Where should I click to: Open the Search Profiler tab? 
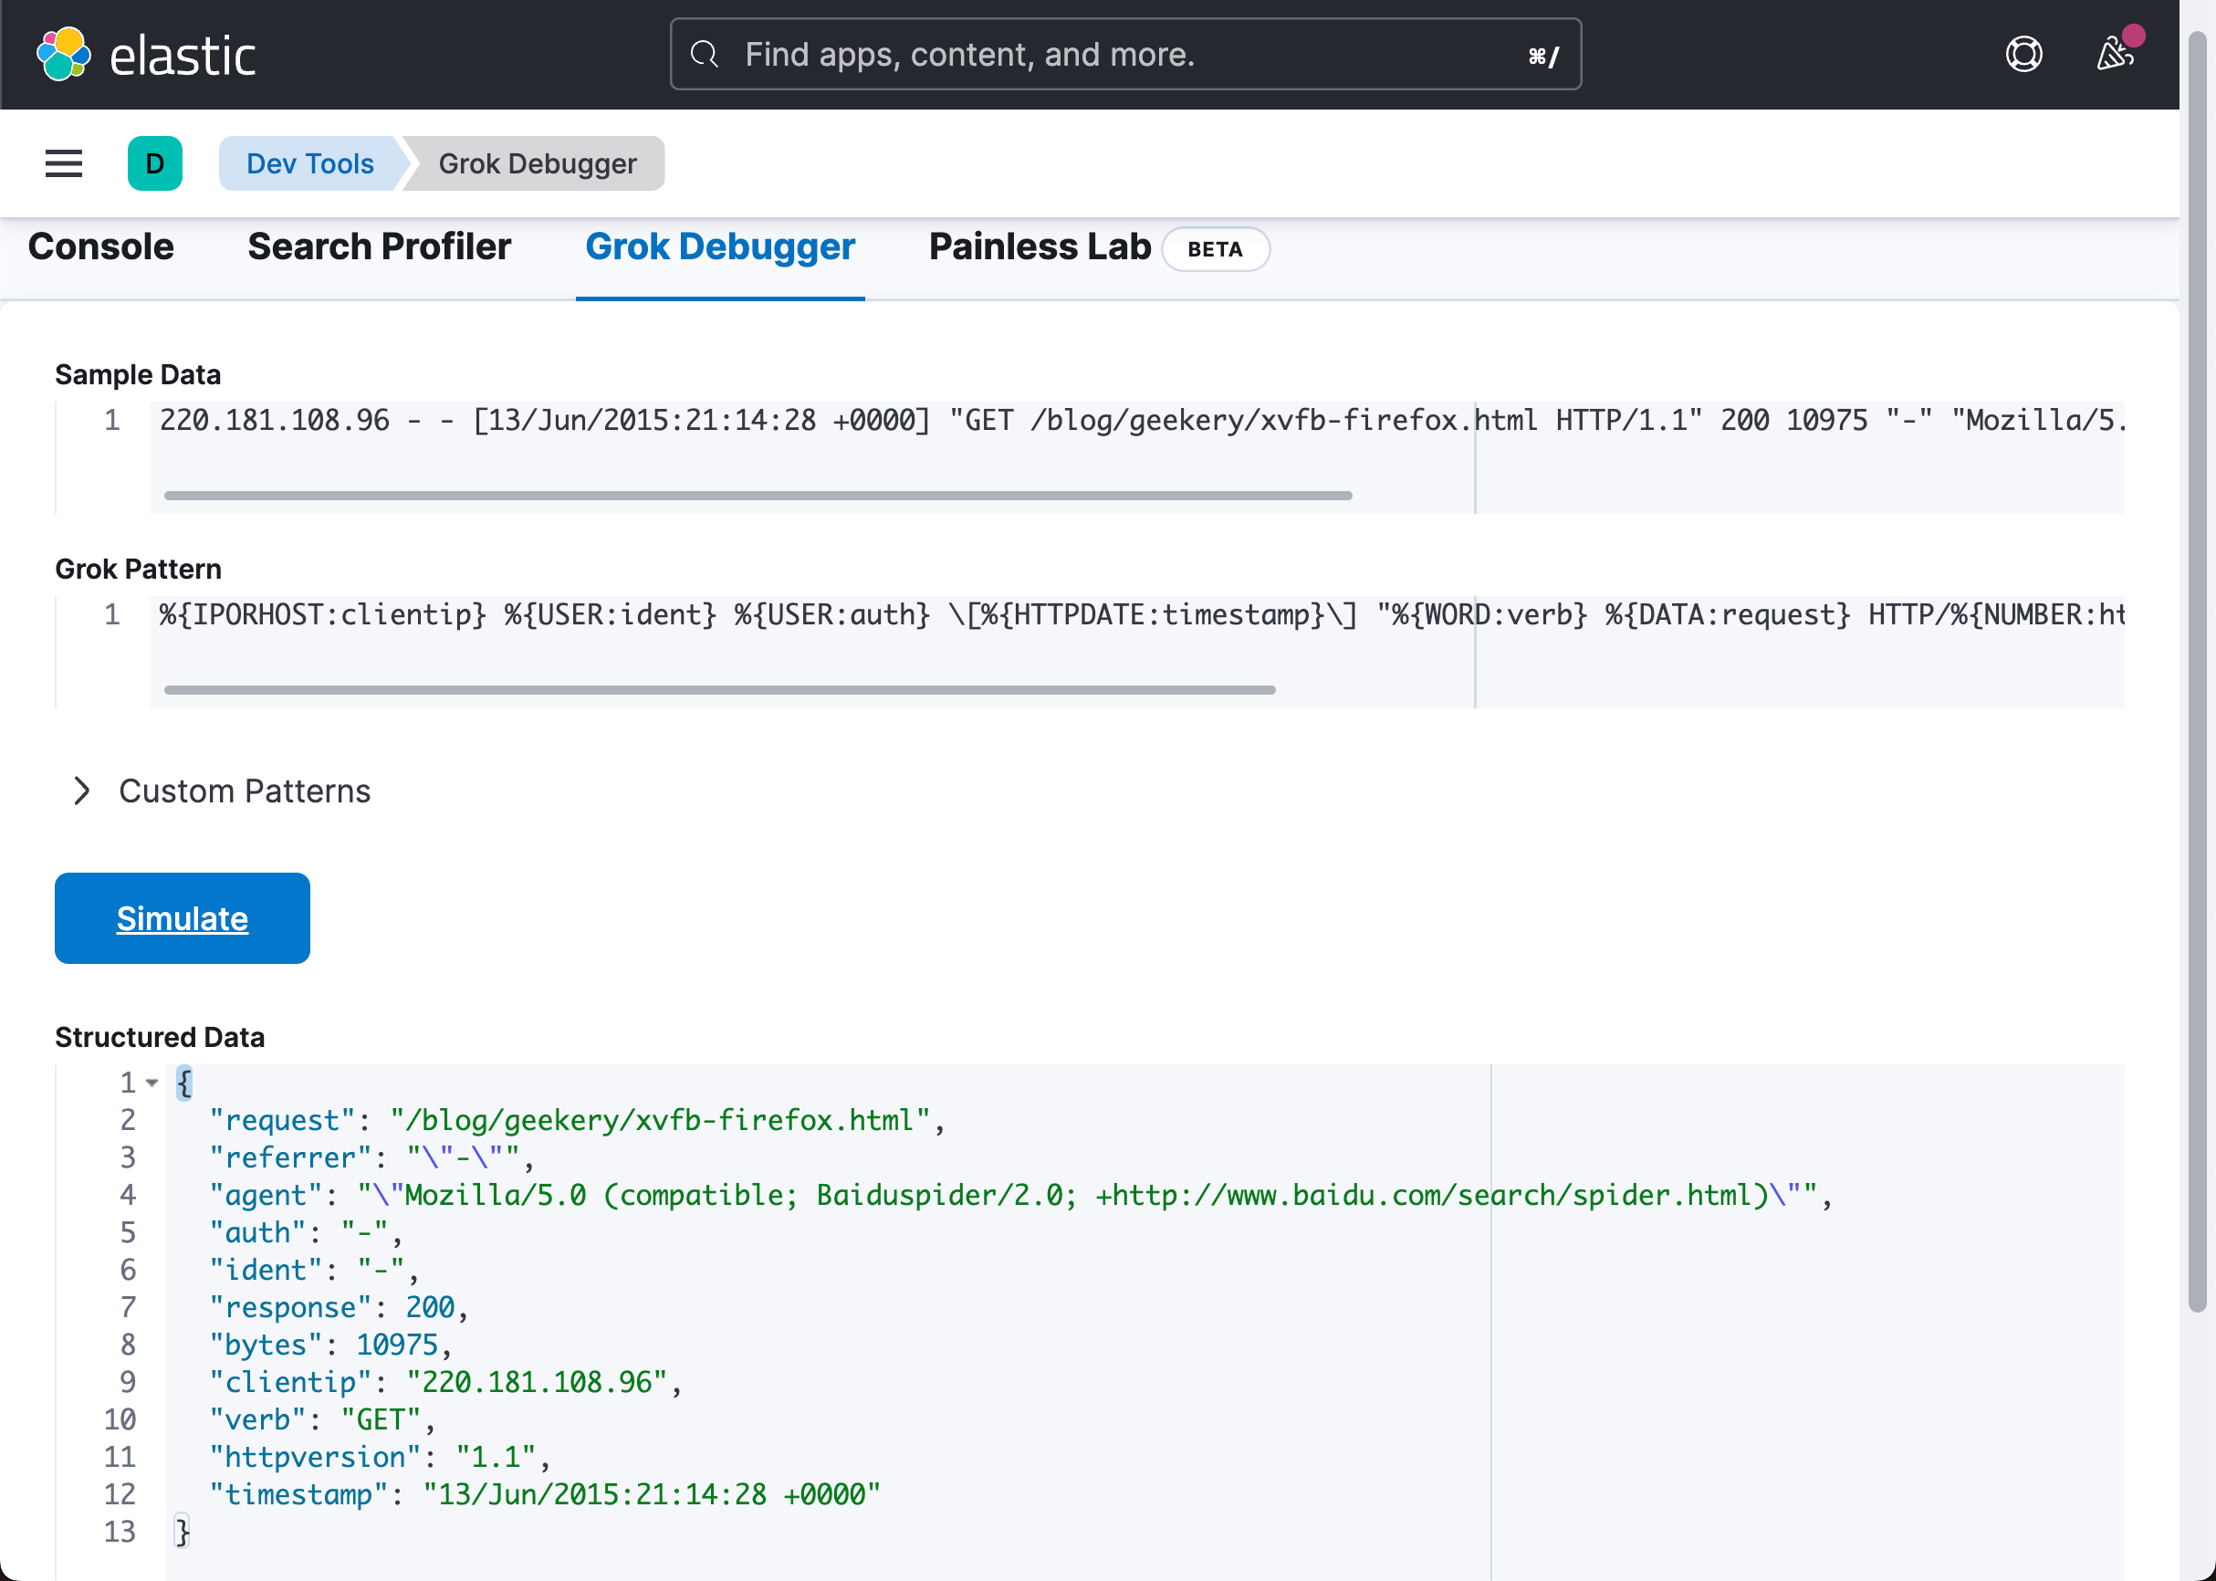(379, 247)
